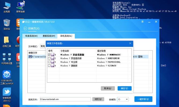This screenshot has width=179, height=107.
Task: Select the Windows 7 ULTIMATE description
Action: [107, 66]
